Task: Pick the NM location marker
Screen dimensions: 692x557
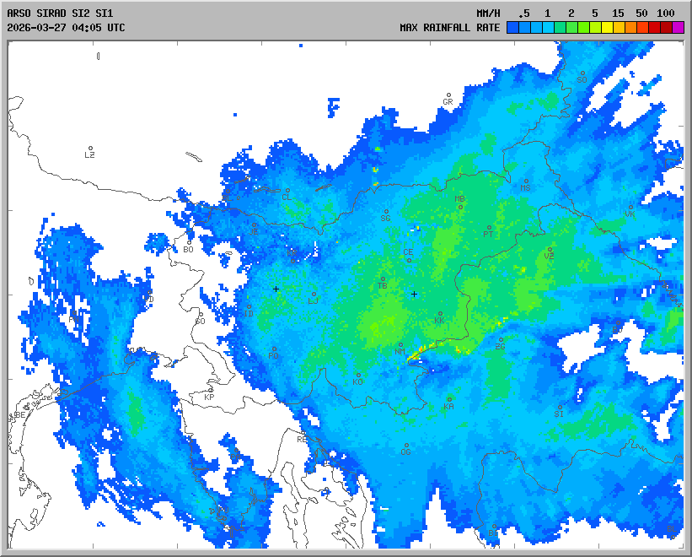Action: 400,344
